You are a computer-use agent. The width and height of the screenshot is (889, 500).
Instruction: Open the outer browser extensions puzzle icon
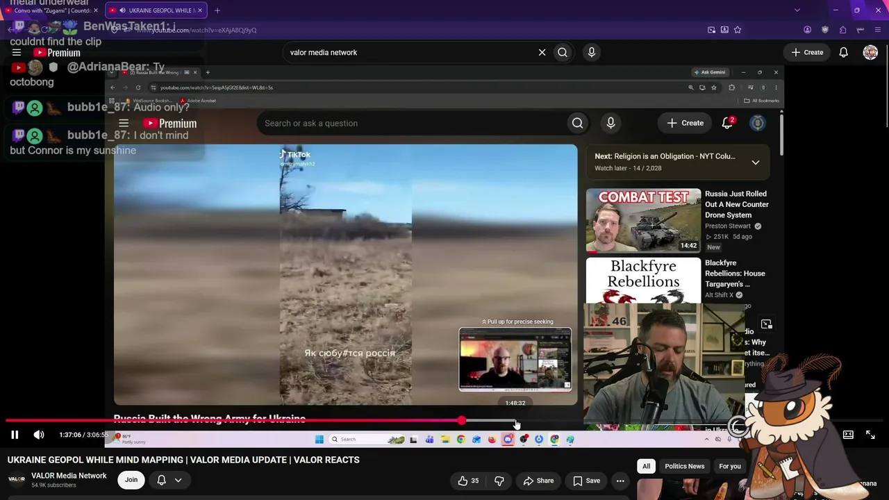click(842, 30)
